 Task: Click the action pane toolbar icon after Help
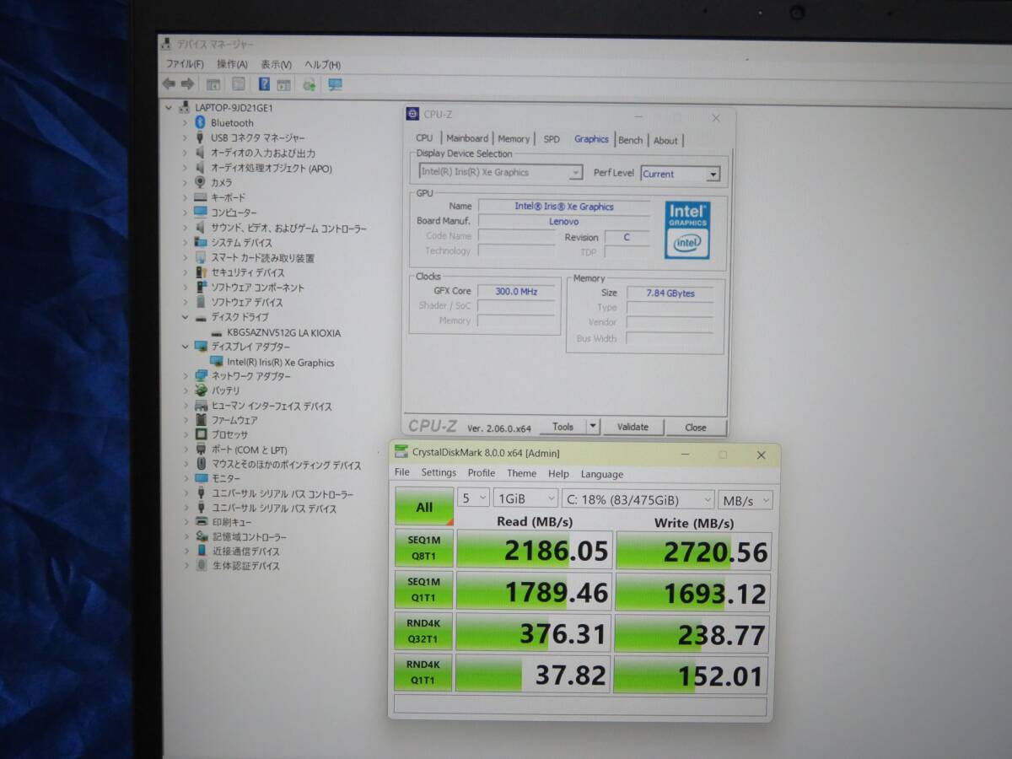[283, 84]
